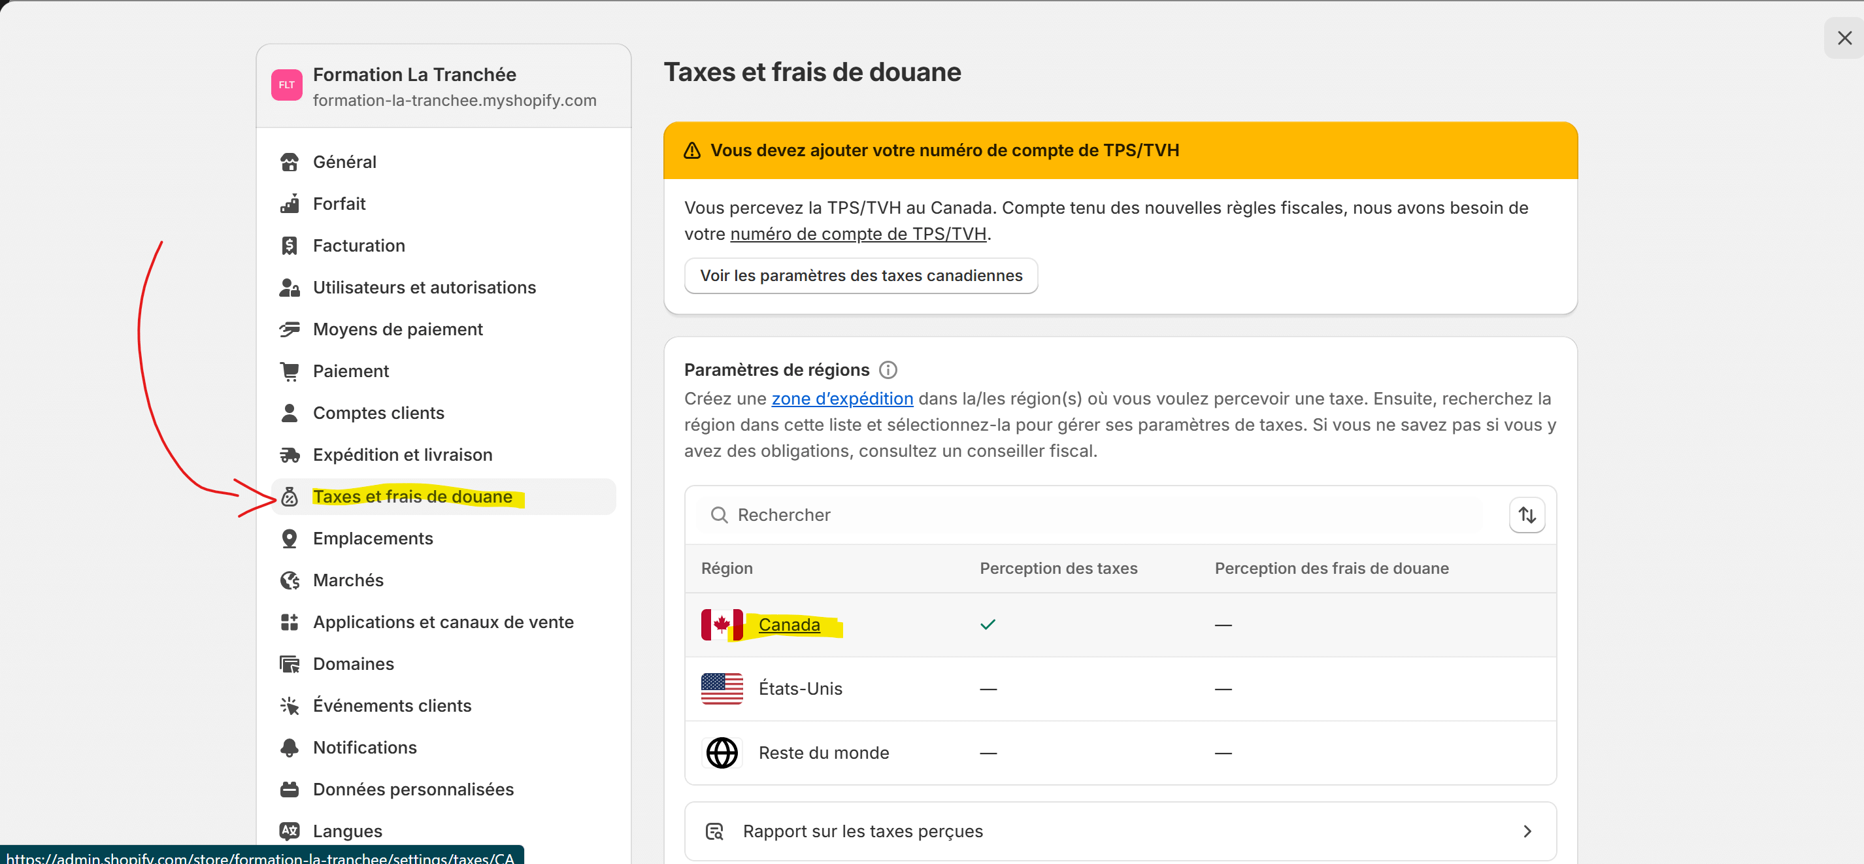Image resolution: width=1864 pixels, height=864 pixels.
Task: Click the Domaines icon in sidebar
Action: click(x=290, y=663)
